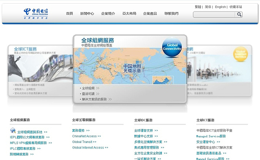Open the IPLC國際專線業務 link
Viewport: 260px width, 160px height.
(22, 148)
